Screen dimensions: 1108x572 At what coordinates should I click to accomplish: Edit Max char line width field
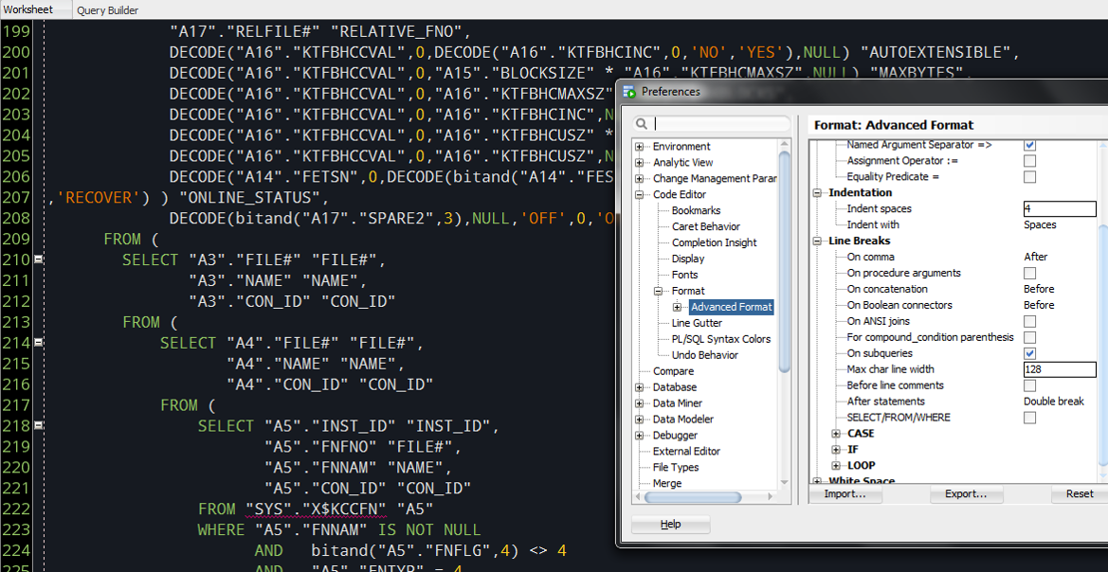[x=1060, y=369]
